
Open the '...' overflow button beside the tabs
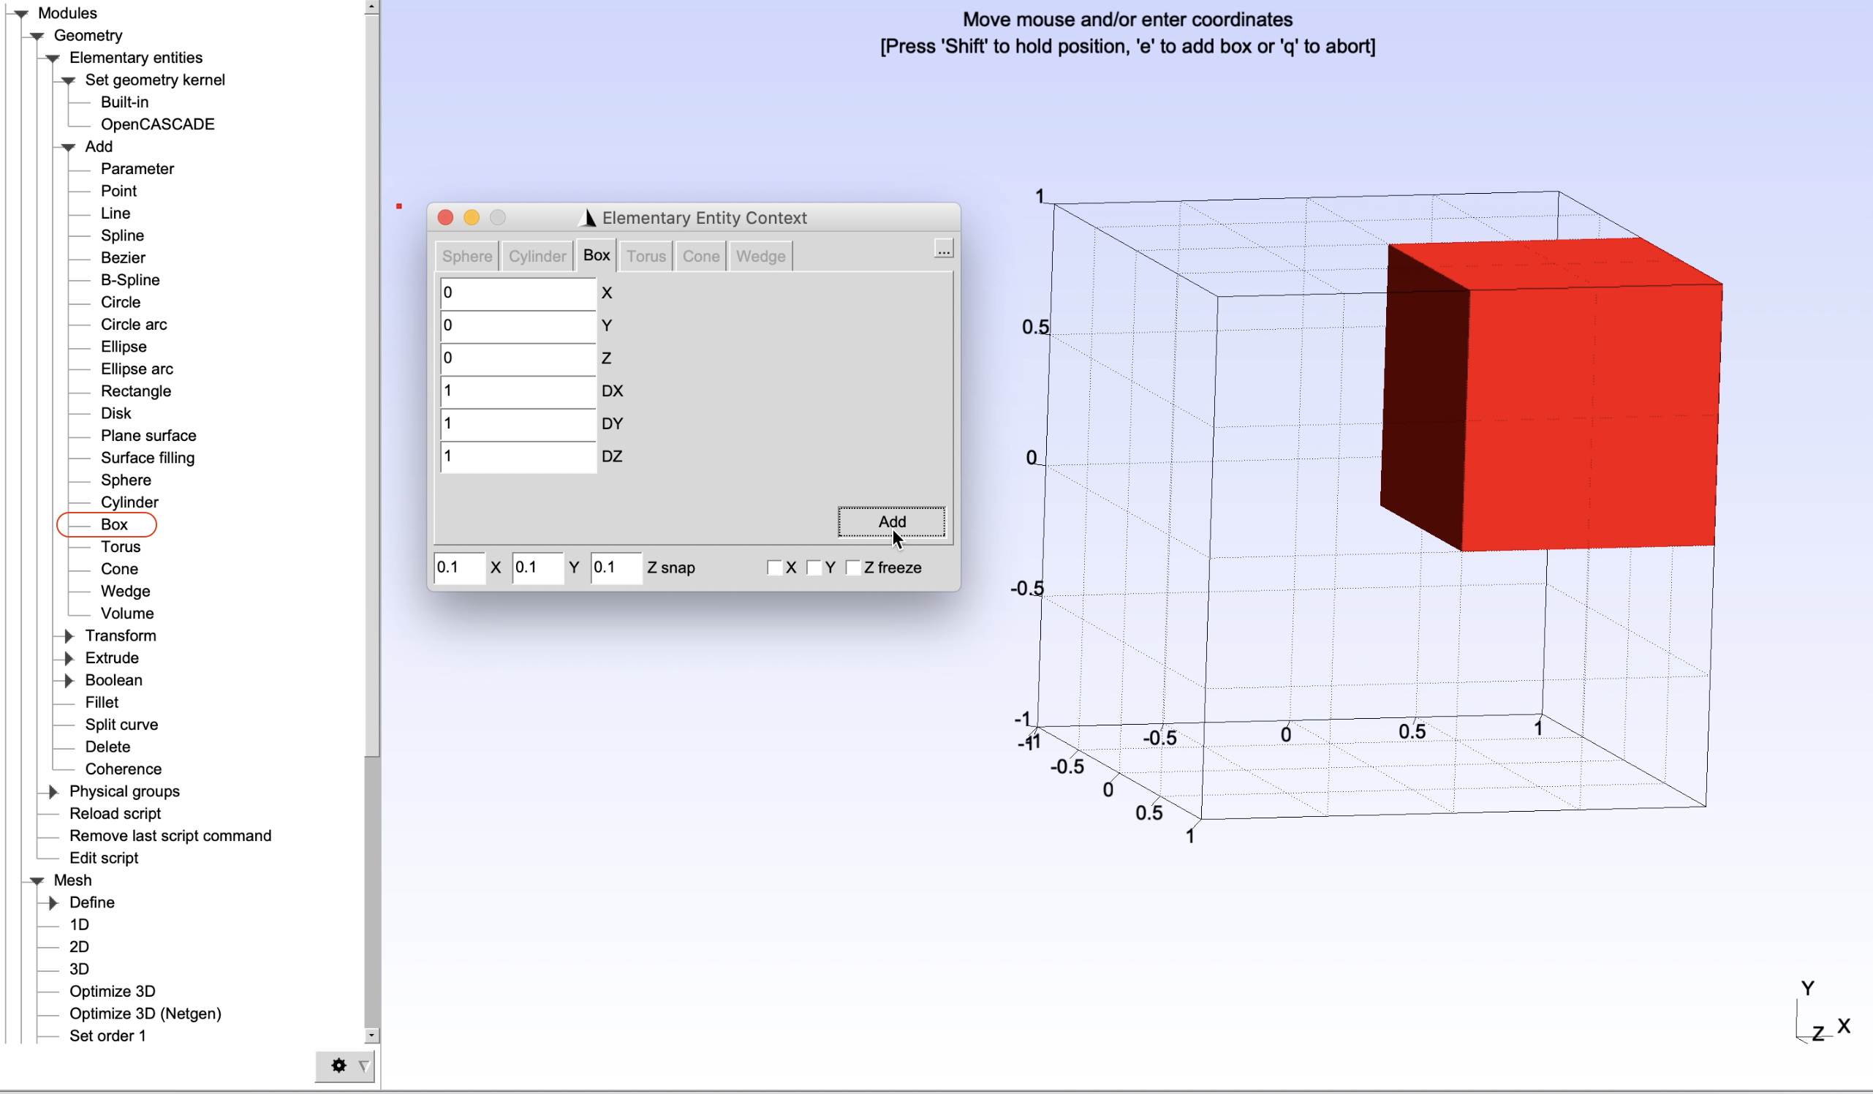(943, 249)
